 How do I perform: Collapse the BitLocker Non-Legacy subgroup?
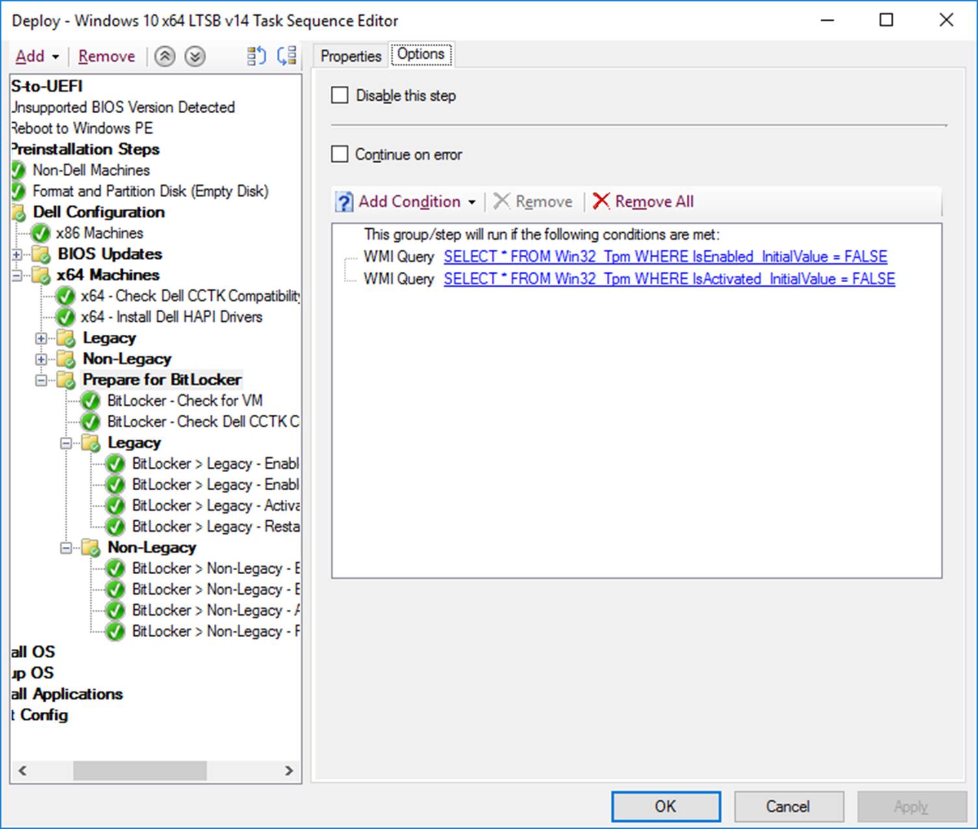[66, 547]
